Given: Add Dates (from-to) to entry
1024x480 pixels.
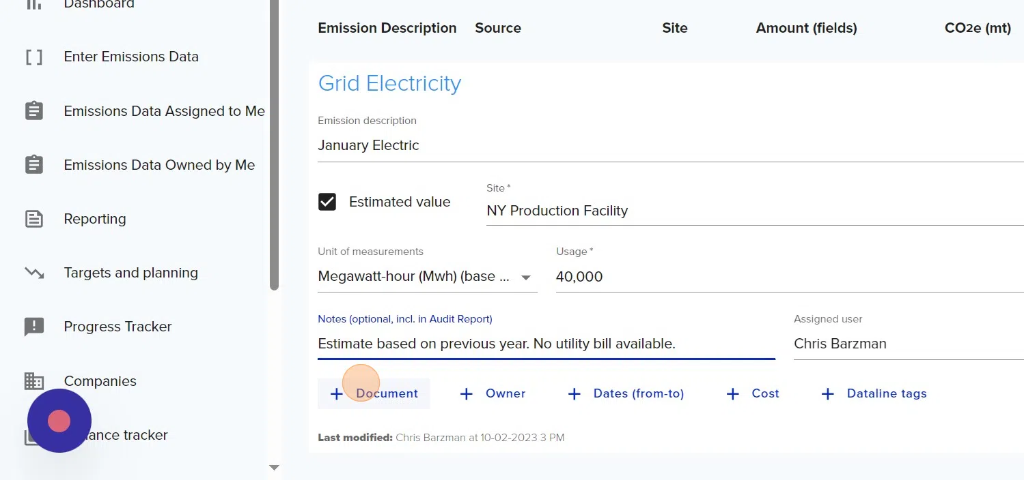Looking at the screenshot, I should 626,393.
